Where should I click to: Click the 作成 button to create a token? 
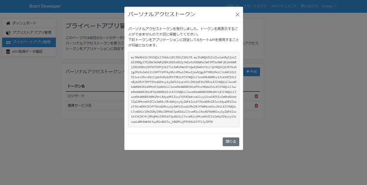[252, 72]
